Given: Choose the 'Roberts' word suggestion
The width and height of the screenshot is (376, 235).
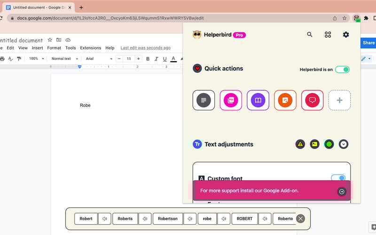Looking at the screenshot, I should pyautogui.click(x=125, y=219).
